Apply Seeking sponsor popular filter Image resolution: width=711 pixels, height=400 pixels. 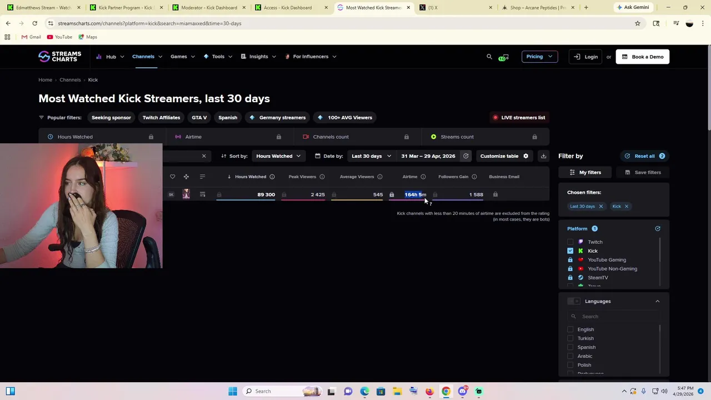111,118
